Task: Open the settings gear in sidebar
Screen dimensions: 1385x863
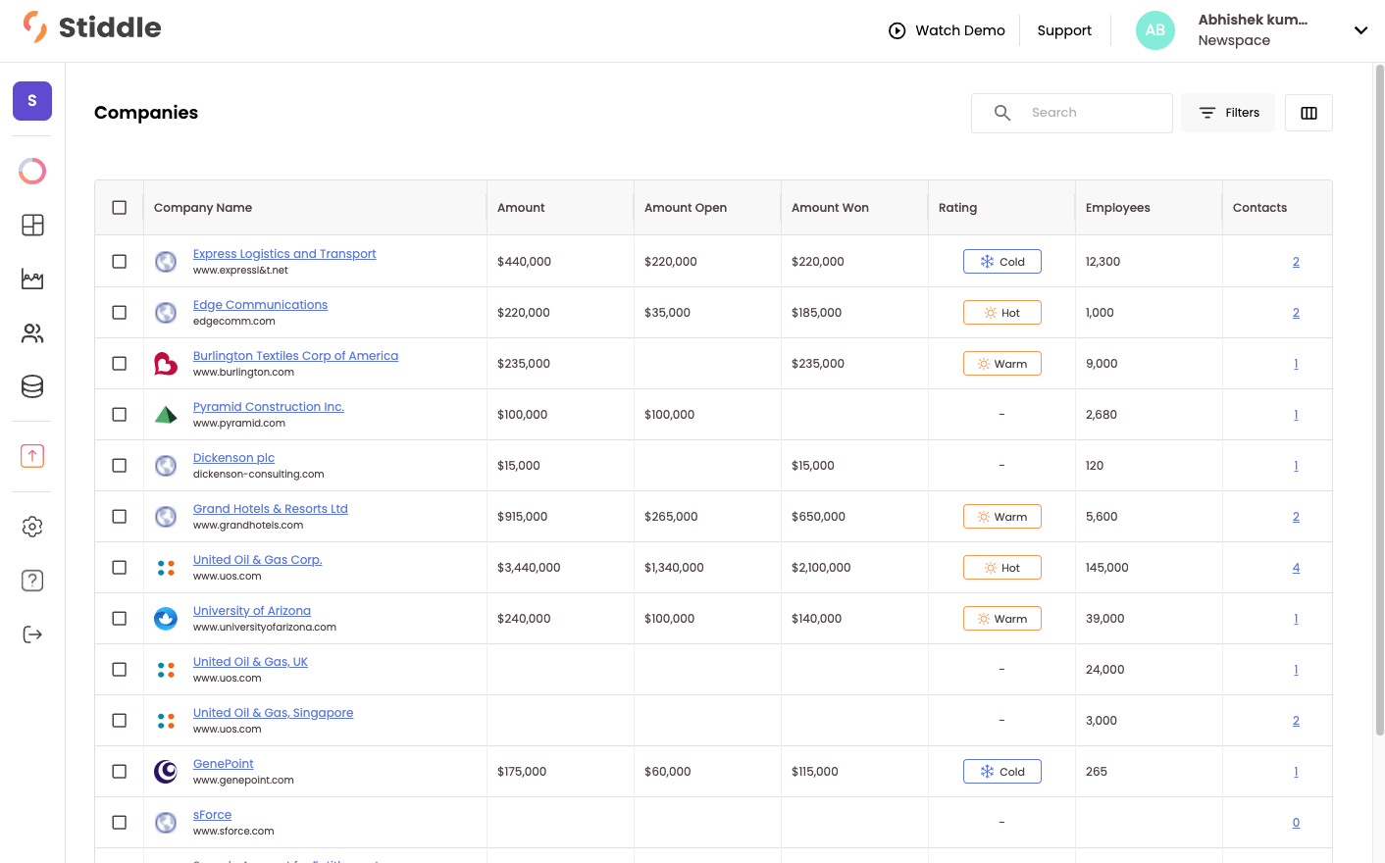Action: point(32,527)
